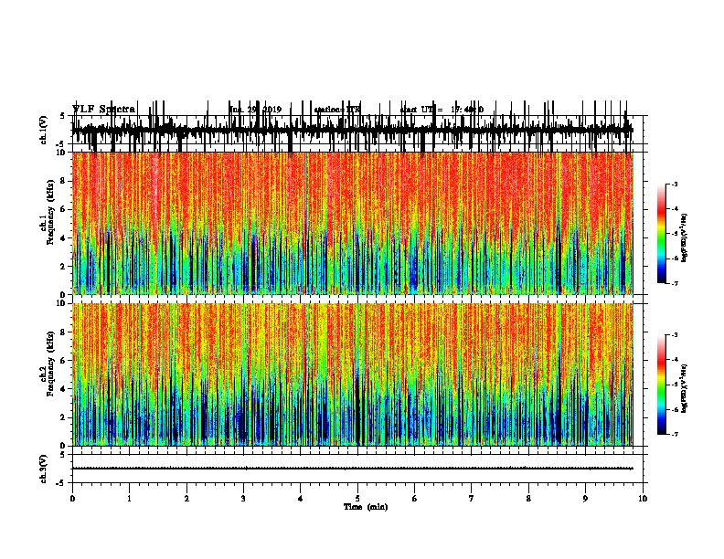Click the ch.1 spectrogram color scale bar
The height and width of the screenshot is (559, 724).
[x=662, y=234]
